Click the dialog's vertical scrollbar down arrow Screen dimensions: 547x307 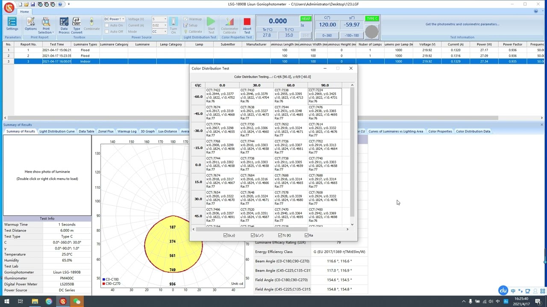pos(352,224)
